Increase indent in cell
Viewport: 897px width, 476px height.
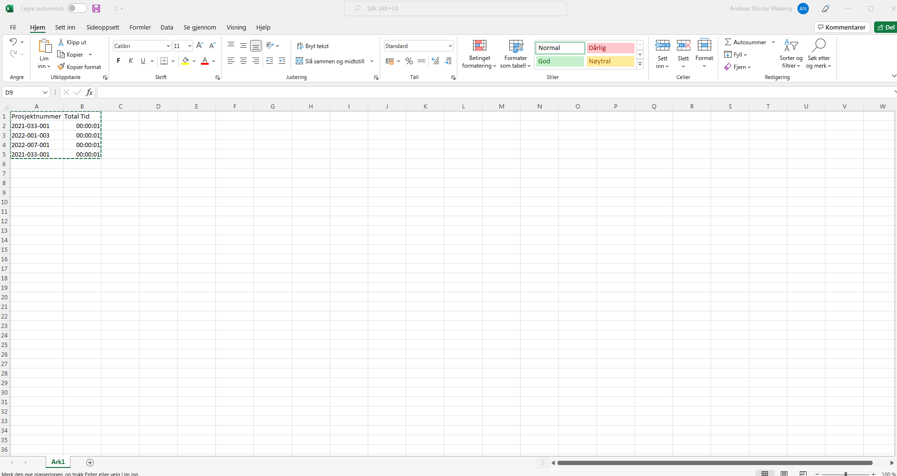point(282,61)
